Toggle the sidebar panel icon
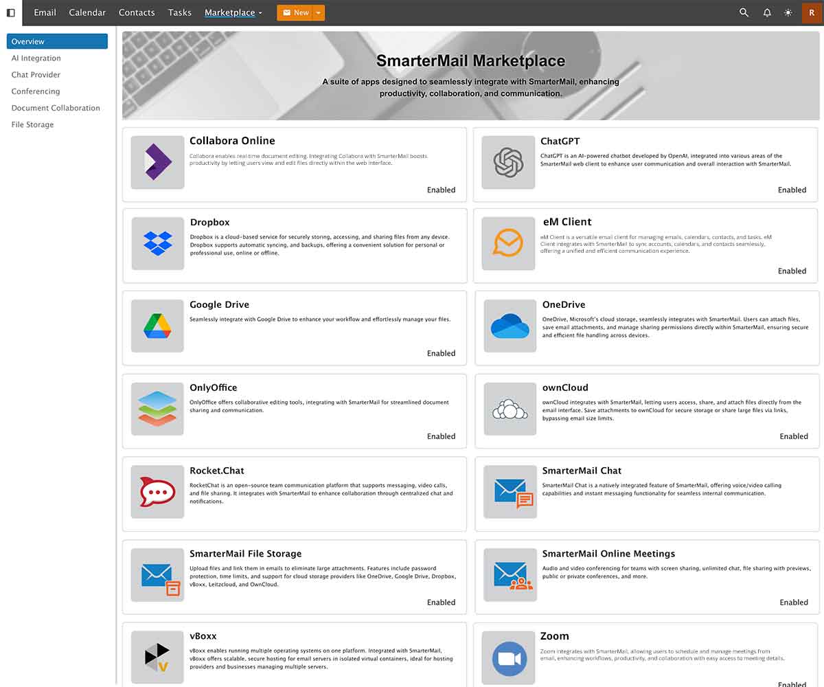Screen dimensions: 824x687 10,12
